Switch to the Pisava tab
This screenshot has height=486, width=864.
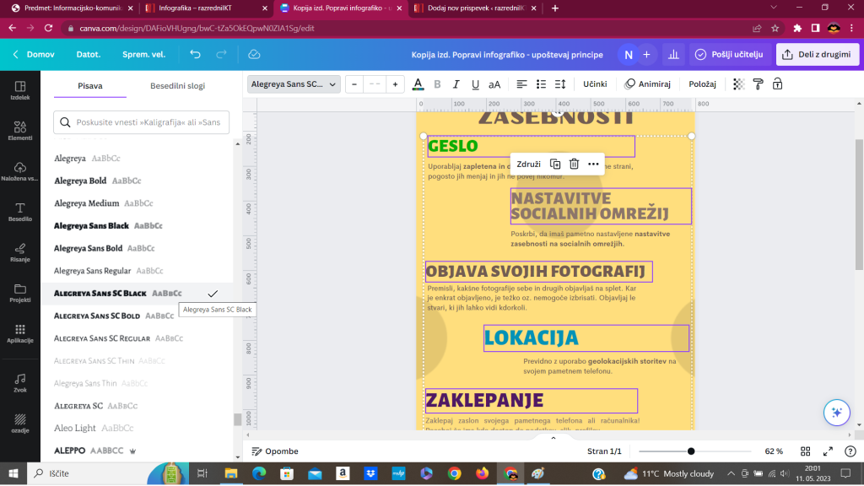tap(89, 86)
